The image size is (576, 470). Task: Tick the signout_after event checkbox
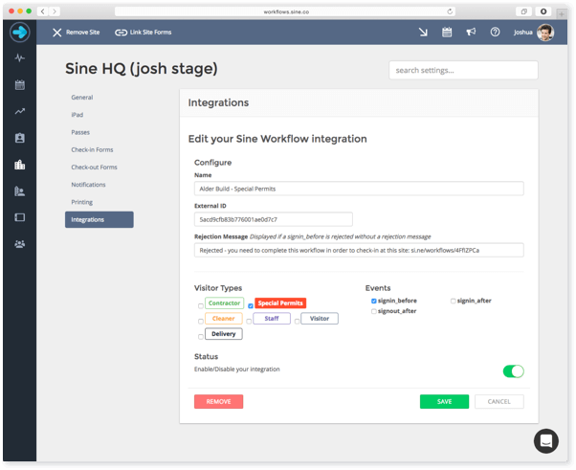(373, 311)
